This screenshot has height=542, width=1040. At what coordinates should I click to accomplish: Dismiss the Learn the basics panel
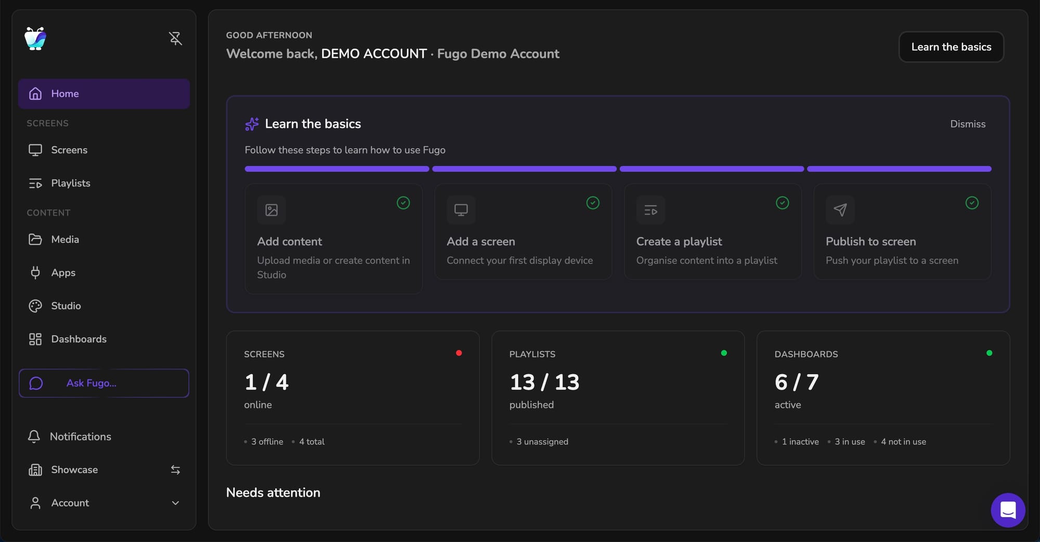click(967, 124)
